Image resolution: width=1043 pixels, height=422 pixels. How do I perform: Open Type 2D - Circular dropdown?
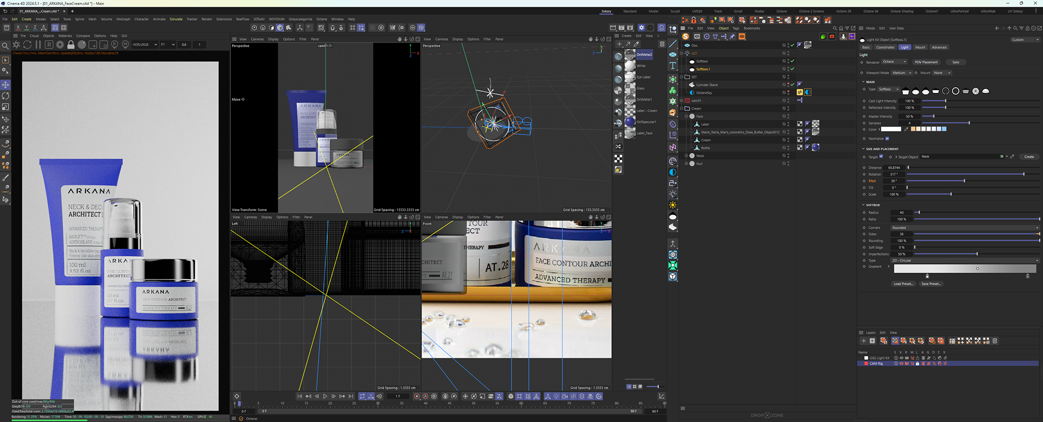[x=965, y=261]
